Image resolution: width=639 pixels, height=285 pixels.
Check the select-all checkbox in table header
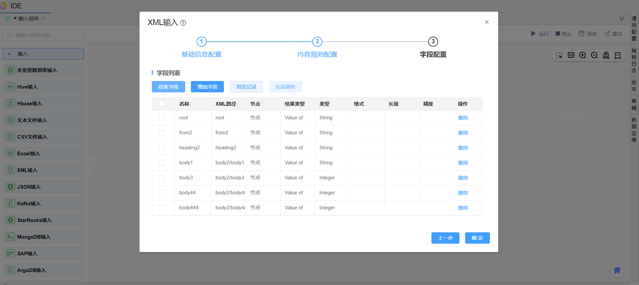tap(161, 104)
